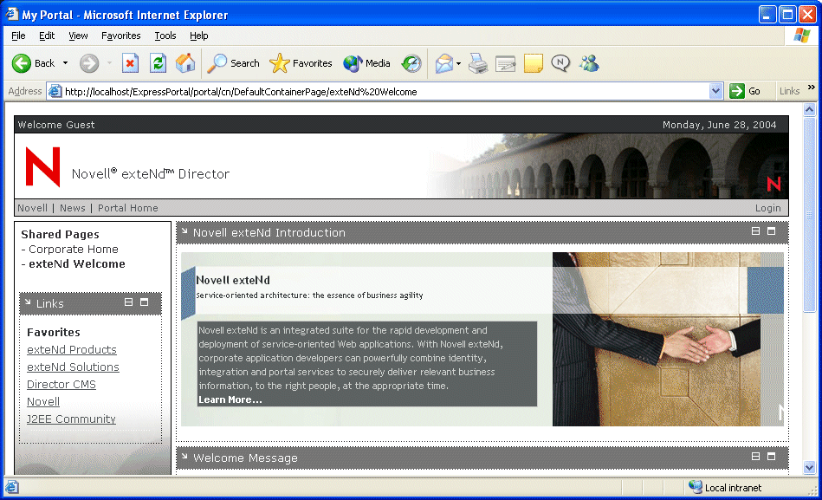The height and width of the screenshot is (500, 822).
Task: Click the Forward navigation arrow
Action: click(89, 63)
